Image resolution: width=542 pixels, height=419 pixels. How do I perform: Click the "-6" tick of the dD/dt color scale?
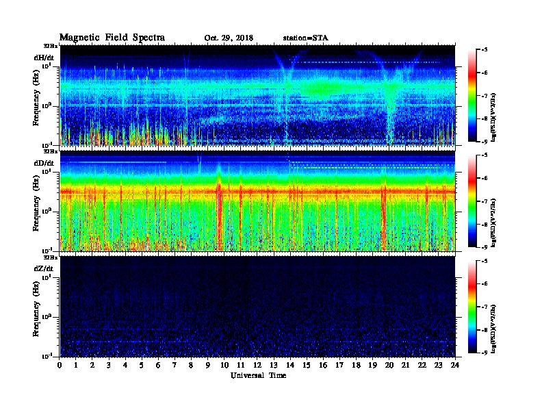point(485,178)
